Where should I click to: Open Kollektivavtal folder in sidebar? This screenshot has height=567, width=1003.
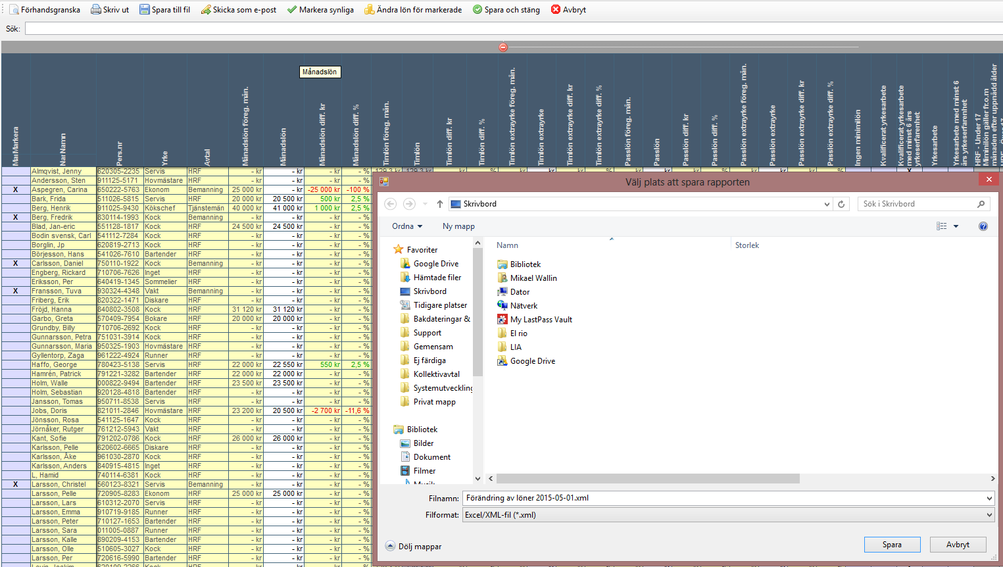point(430,374)
